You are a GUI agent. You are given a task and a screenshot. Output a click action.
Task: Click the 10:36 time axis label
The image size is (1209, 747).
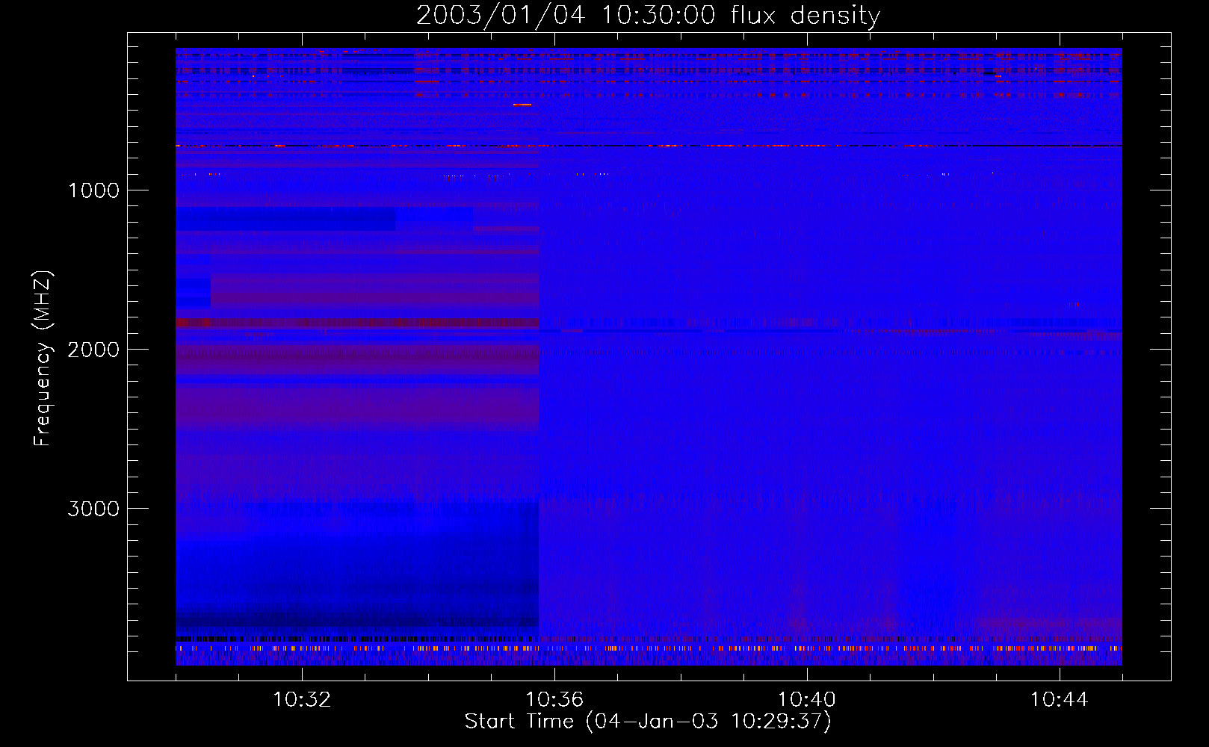tap(554, 700)
